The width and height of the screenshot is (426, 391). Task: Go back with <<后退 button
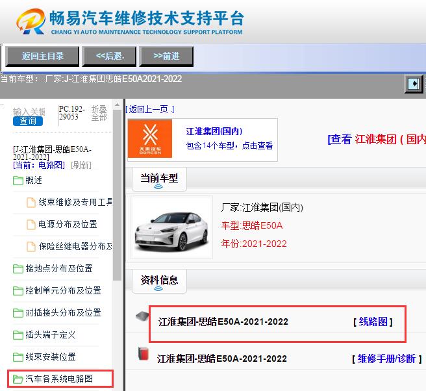110,57
